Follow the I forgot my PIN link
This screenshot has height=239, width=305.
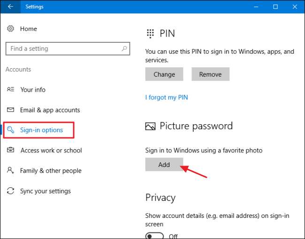(167, 97)
